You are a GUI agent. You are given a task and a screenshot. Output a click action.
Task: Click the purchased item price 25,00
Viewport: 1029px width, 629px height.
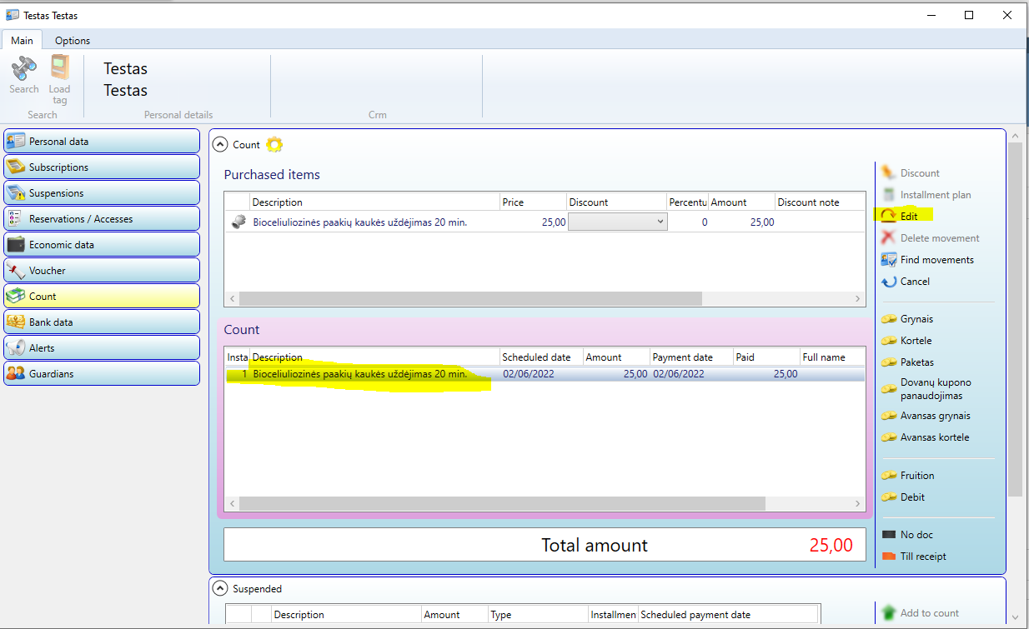click(555, 222)
